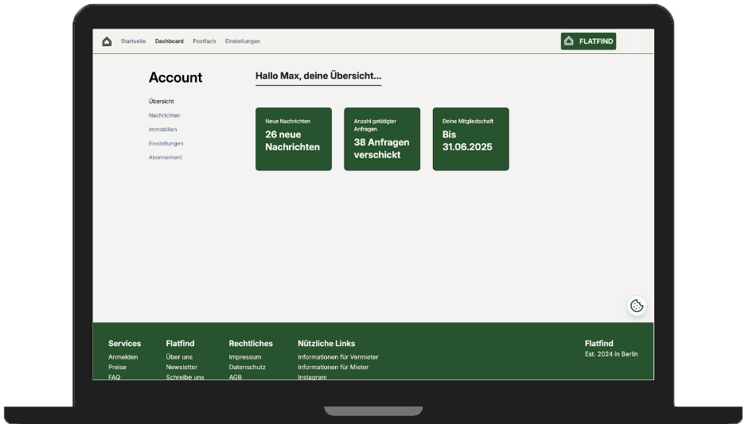Open Einstellungen in Account sidebar
The image size is (745, 424).
click(x=166, y=143)
